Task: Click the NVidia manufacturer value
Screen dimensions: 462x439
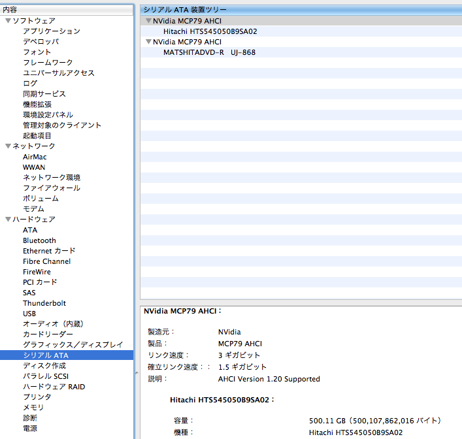Action: [229, 332]
